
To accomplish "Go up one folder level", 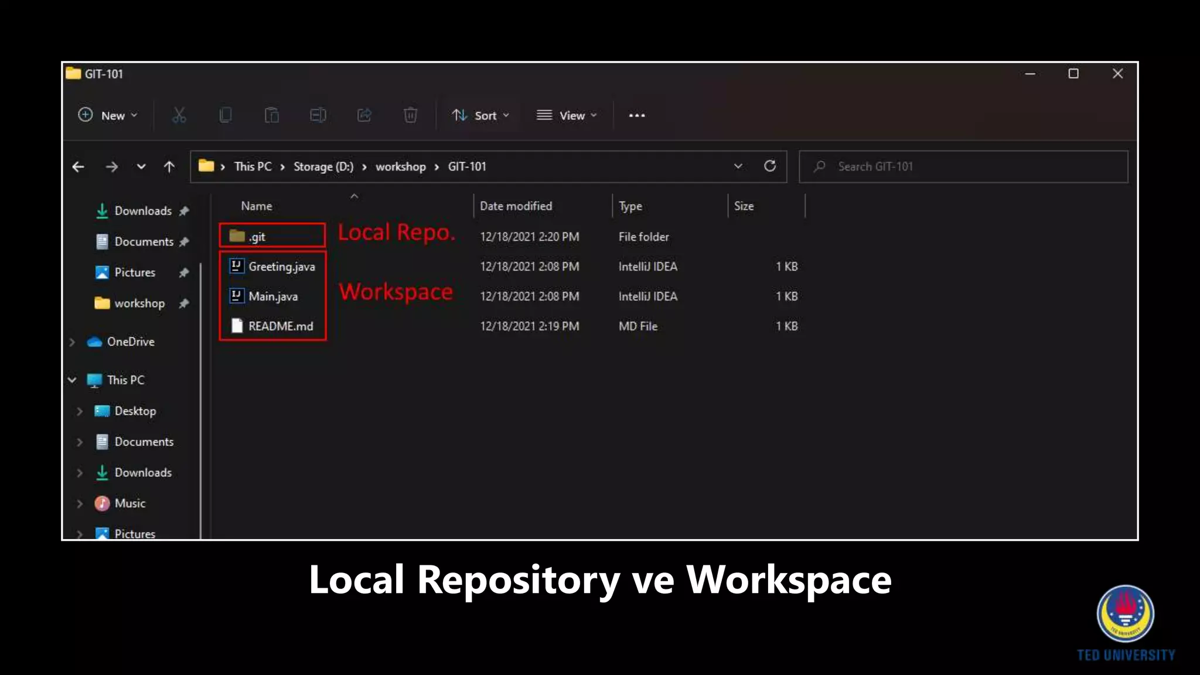I will point(169,167).
